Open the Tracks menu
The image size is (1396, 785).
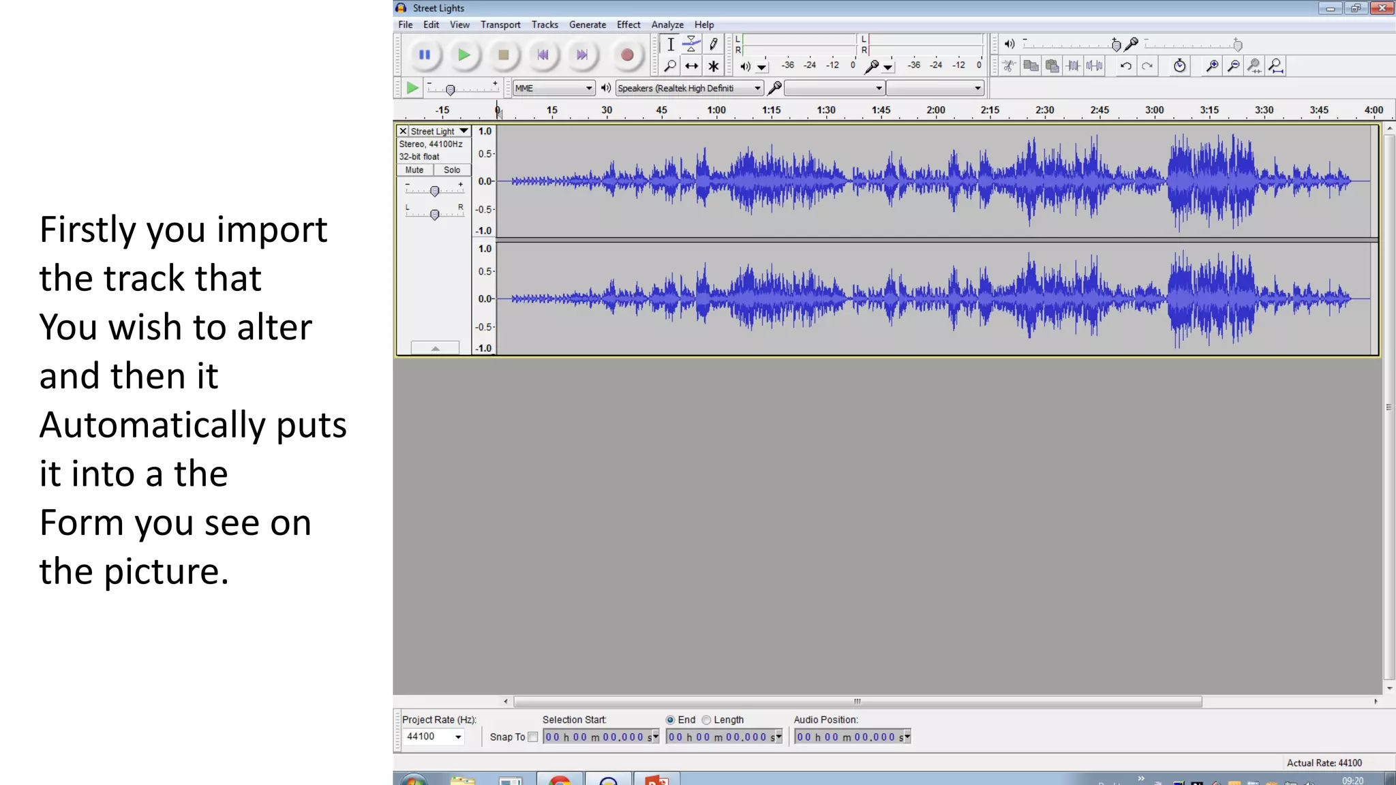click(545, 25)
